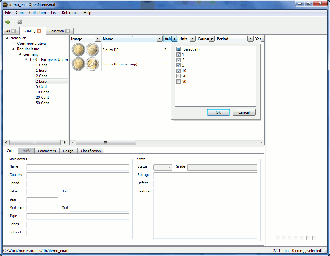This screenshot has width=330, height=256.
Task: Open the Status combo box
Action: coord(163,167)
